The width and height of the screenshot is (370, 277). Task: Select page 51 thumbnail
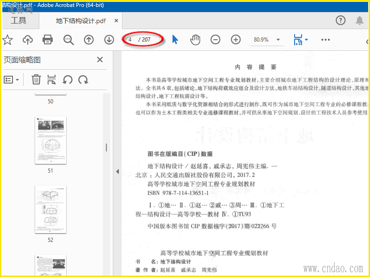click(50, 140)
